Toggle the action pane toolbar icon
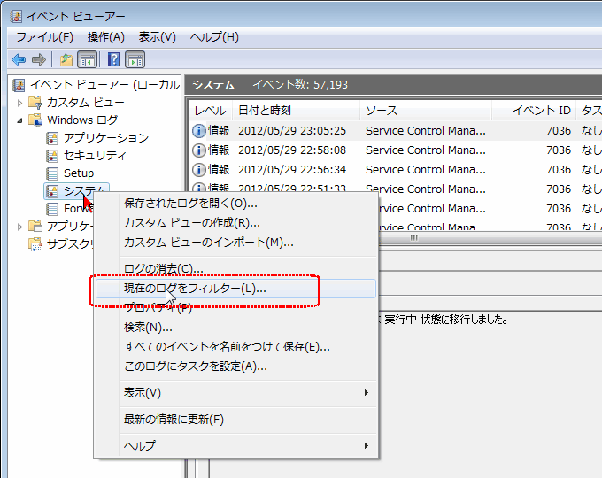The height and width of the screenshot is (478, 602). click(135, 59)
